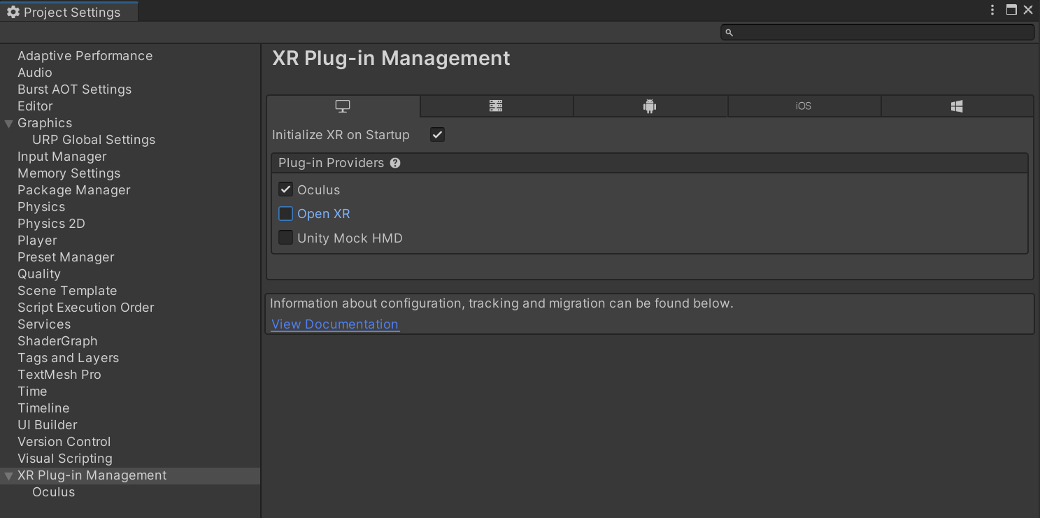This screenshot has width=1040, height=518.
Task: Click the Plug-in Providers header text
Action: [x=332, y=163]
